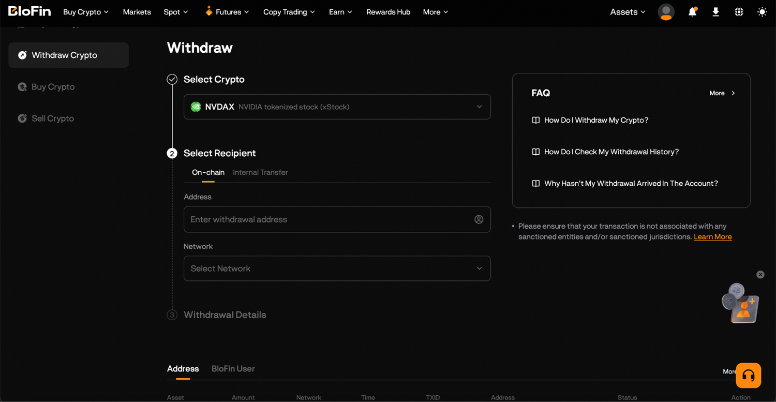Switch to the On-chain tab
This screenshot has height=402, width=776.
[x=208, y=173]
